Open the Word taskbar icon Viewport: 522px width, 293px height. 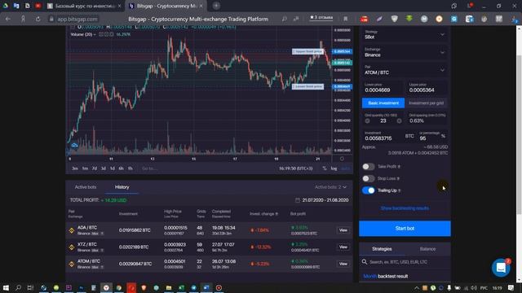206,287
